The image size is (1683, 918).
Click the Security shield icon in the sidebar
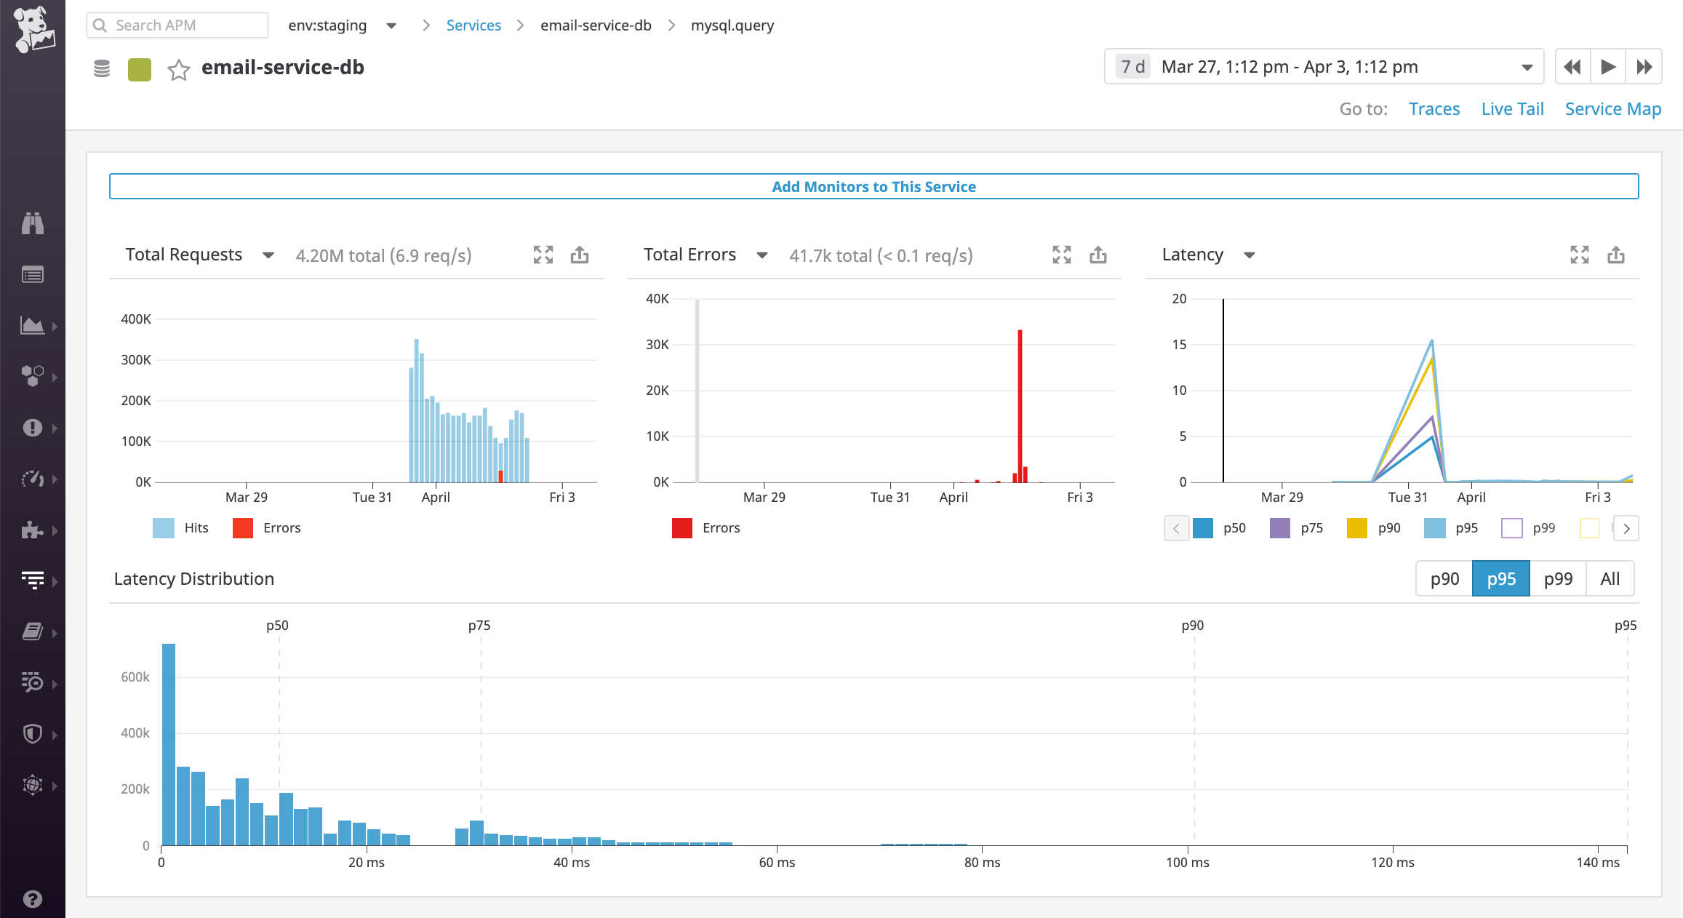click(x=33, y=733)
